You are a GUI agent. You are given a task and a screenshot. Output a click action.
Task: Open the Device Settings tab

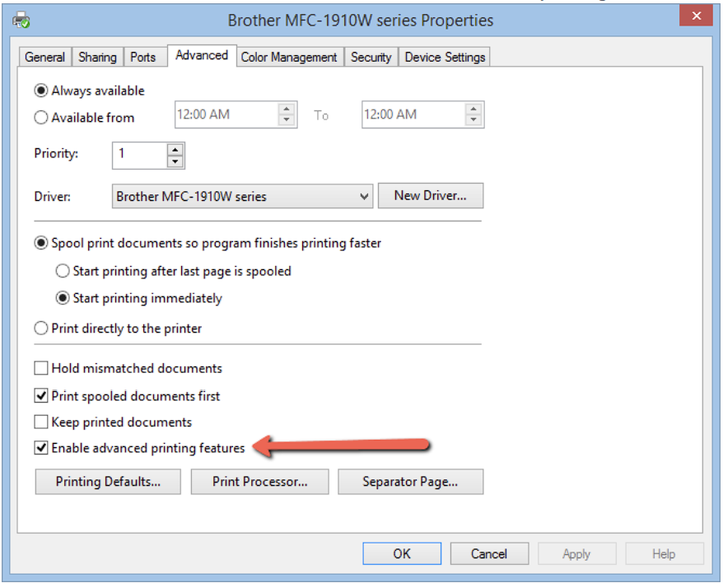point(445,57)
